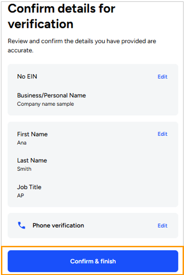The image size is (184, 275).
Task: Click the Business/Personal Name label
Action: [x=52, y=95]
